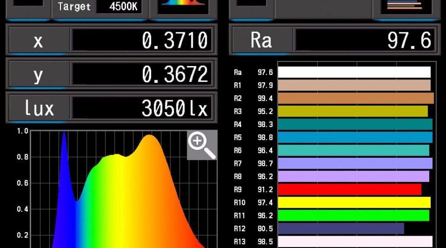Click the yellow R10 color bar

354,202
